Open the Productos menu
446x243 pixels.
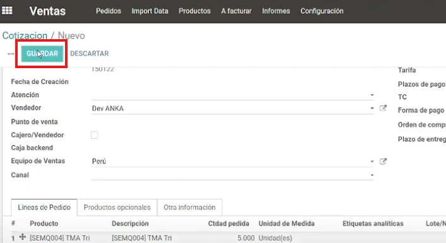click(x=194, y=11)
